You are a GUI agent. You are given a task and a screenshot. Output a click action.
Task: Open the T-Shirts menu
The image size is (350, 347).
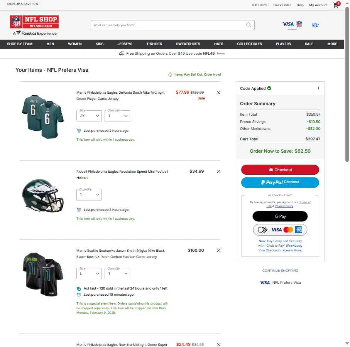[x=154, y=44]
